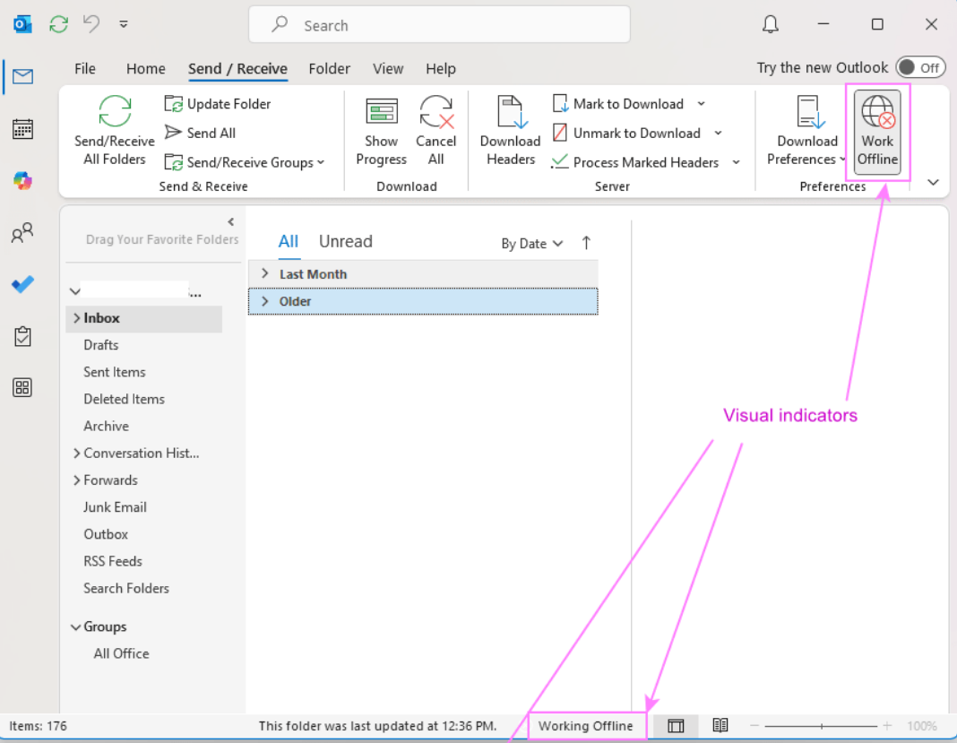Collapse the Groups section

[75, 627]
